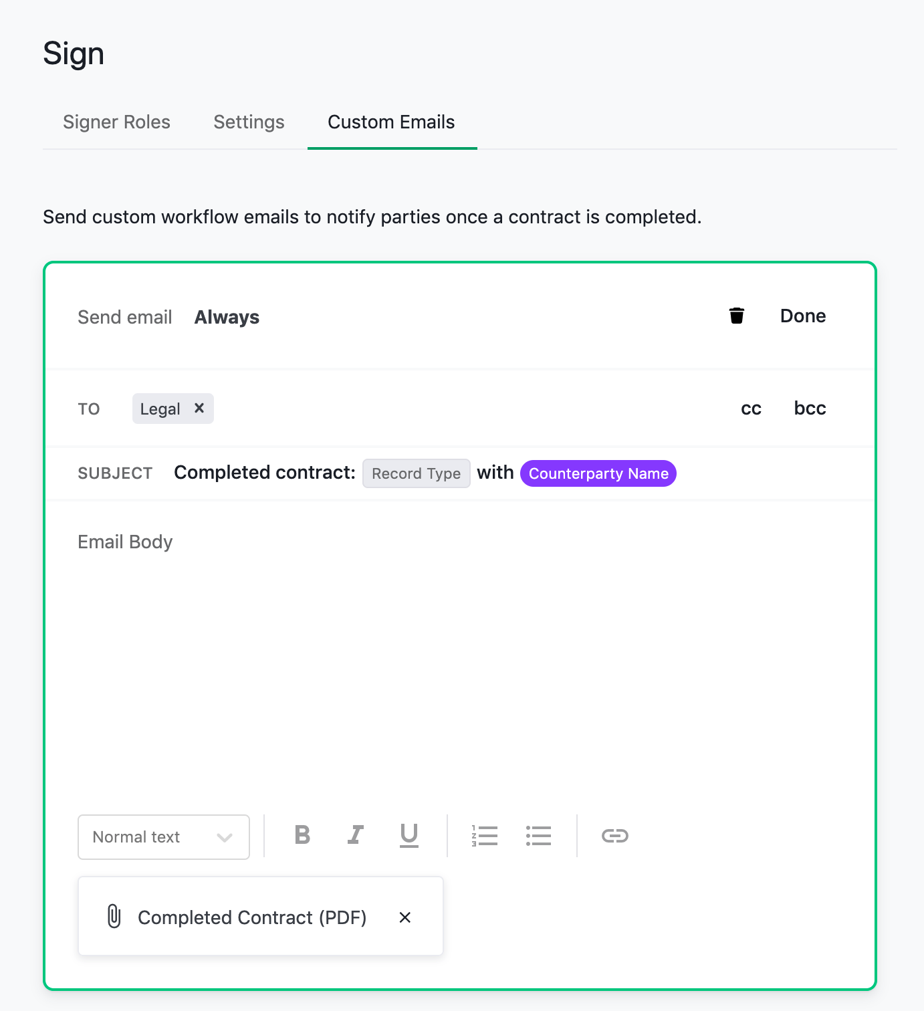Open the Record Type token
The width and height of the screenshot is (924, 1011).
416,473
